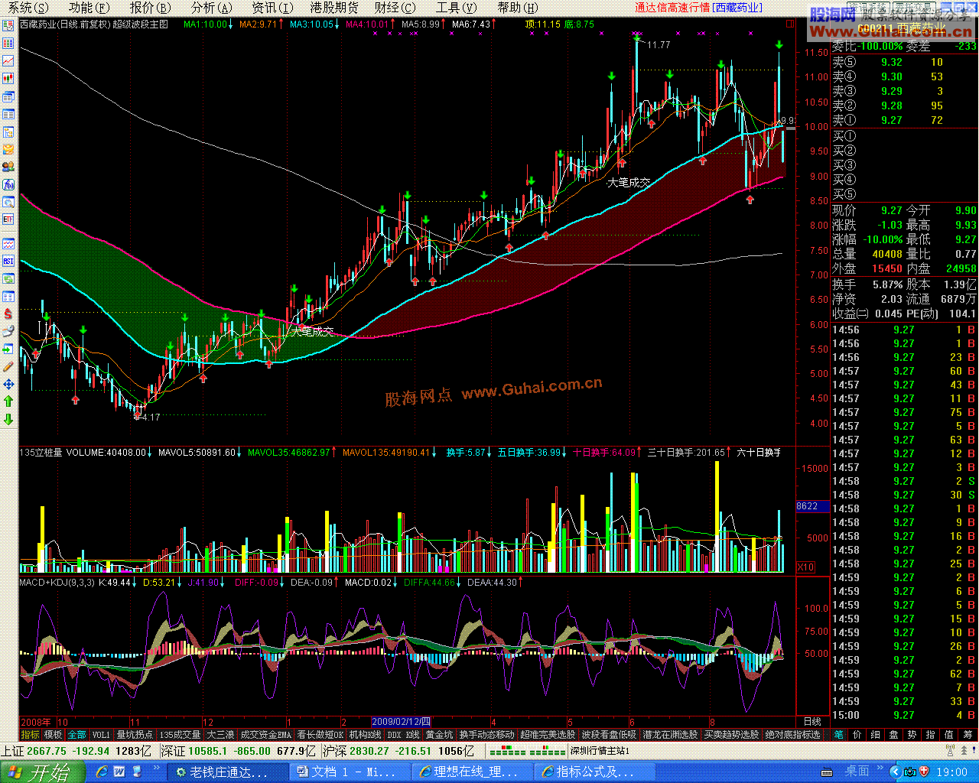Select the 机构K线 indicator tab
979x783 pixels.
pyautogui.click(x=365, y=735)
